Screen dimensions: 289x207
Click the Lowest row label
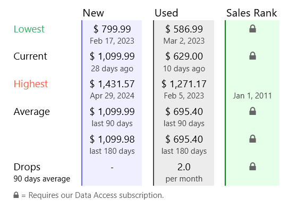point(29,29)
